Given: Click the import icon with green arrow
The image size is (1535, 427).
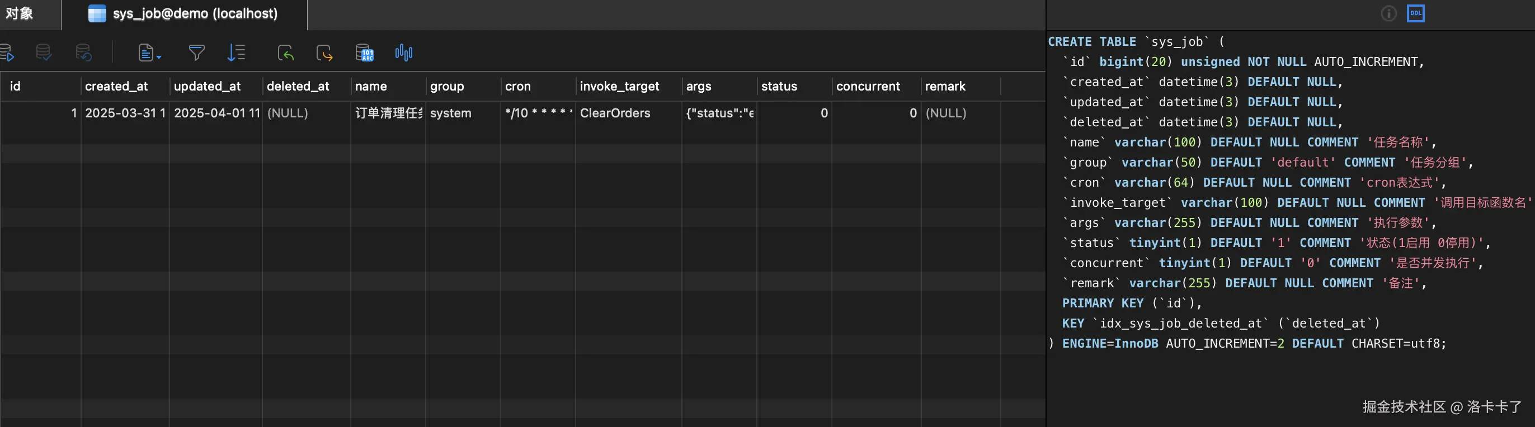Looking at the screenshot, I should click(285, 53).
